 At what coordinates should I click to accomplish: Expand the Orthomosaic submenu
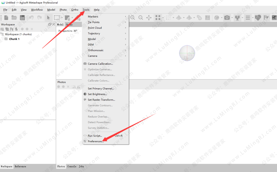pyautogui.click(x=105, y=50)
